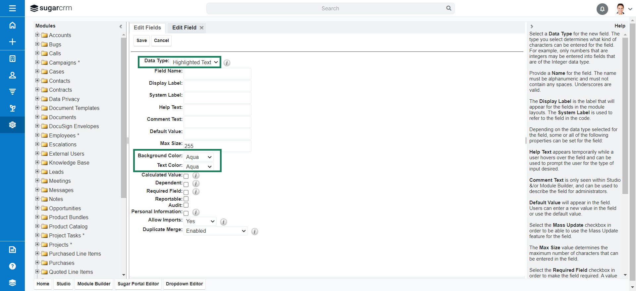Show info for Duplicate Merge
This screenshot has height=291, width=636.
[254, 231]
